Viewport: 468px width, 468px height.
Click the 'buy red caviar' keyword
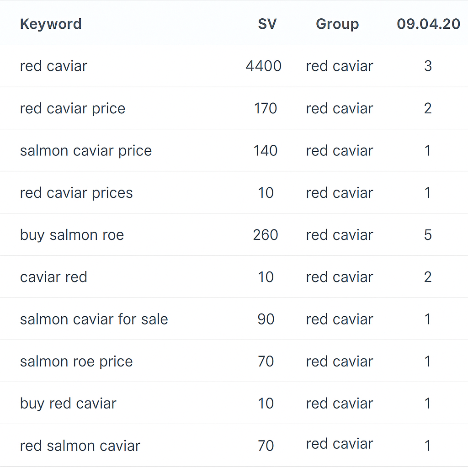pos(68,404)
